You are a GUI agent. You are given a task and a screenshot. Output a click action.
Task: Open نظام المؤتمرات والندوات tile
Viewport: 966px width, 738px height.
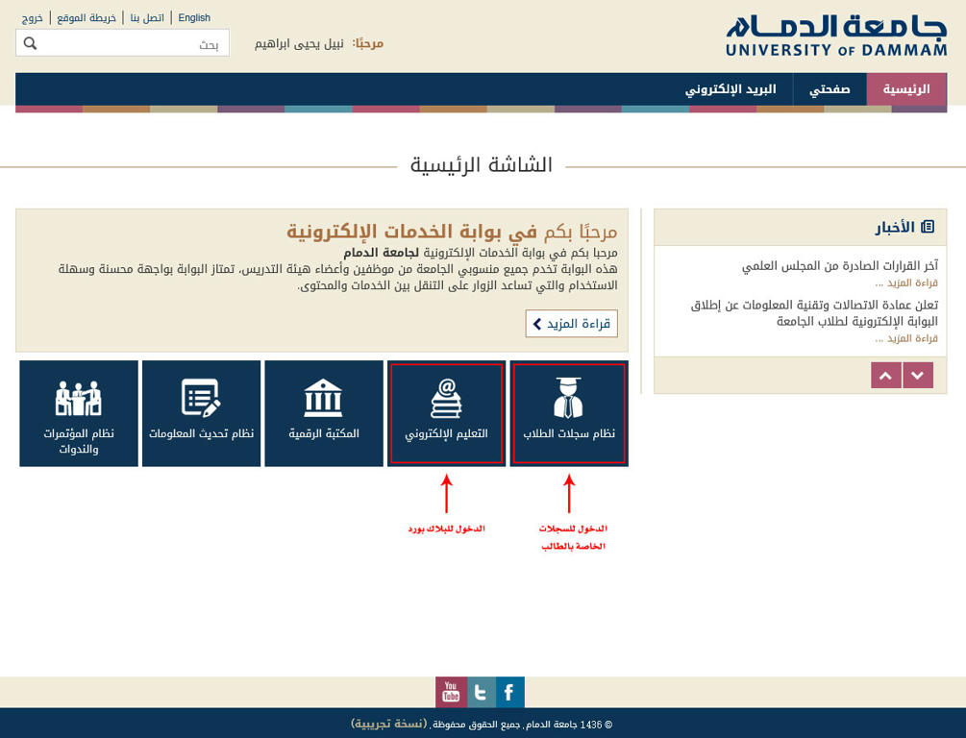point(79,413)
